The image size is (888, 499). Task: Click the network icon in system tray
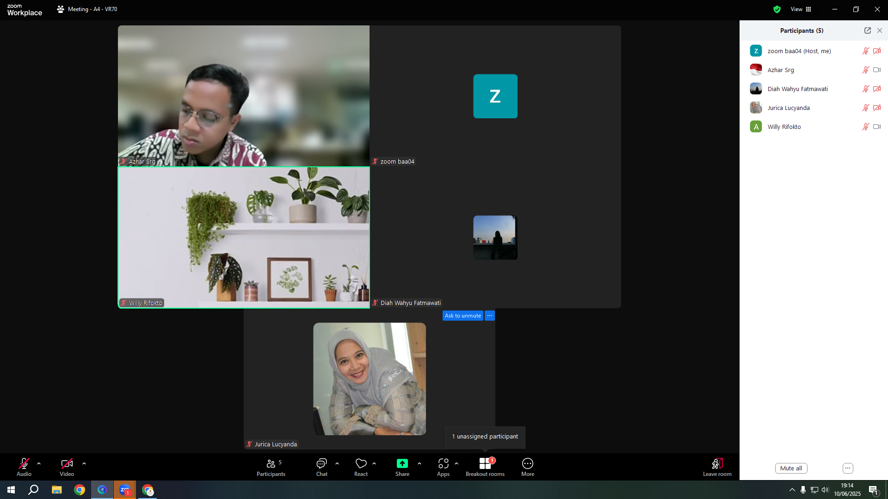pyautogui.click(x=814, y=490)
